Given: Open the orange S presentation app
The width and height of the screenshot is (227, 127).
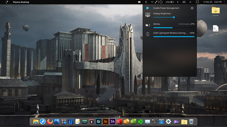Looking at the screenshot, I should [x=126, y=122].
